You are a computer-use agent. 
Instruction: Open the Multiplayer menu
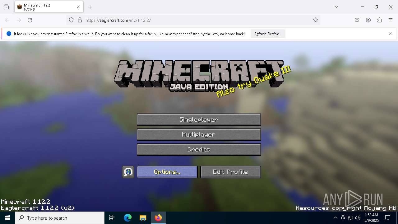click(199, 135)
